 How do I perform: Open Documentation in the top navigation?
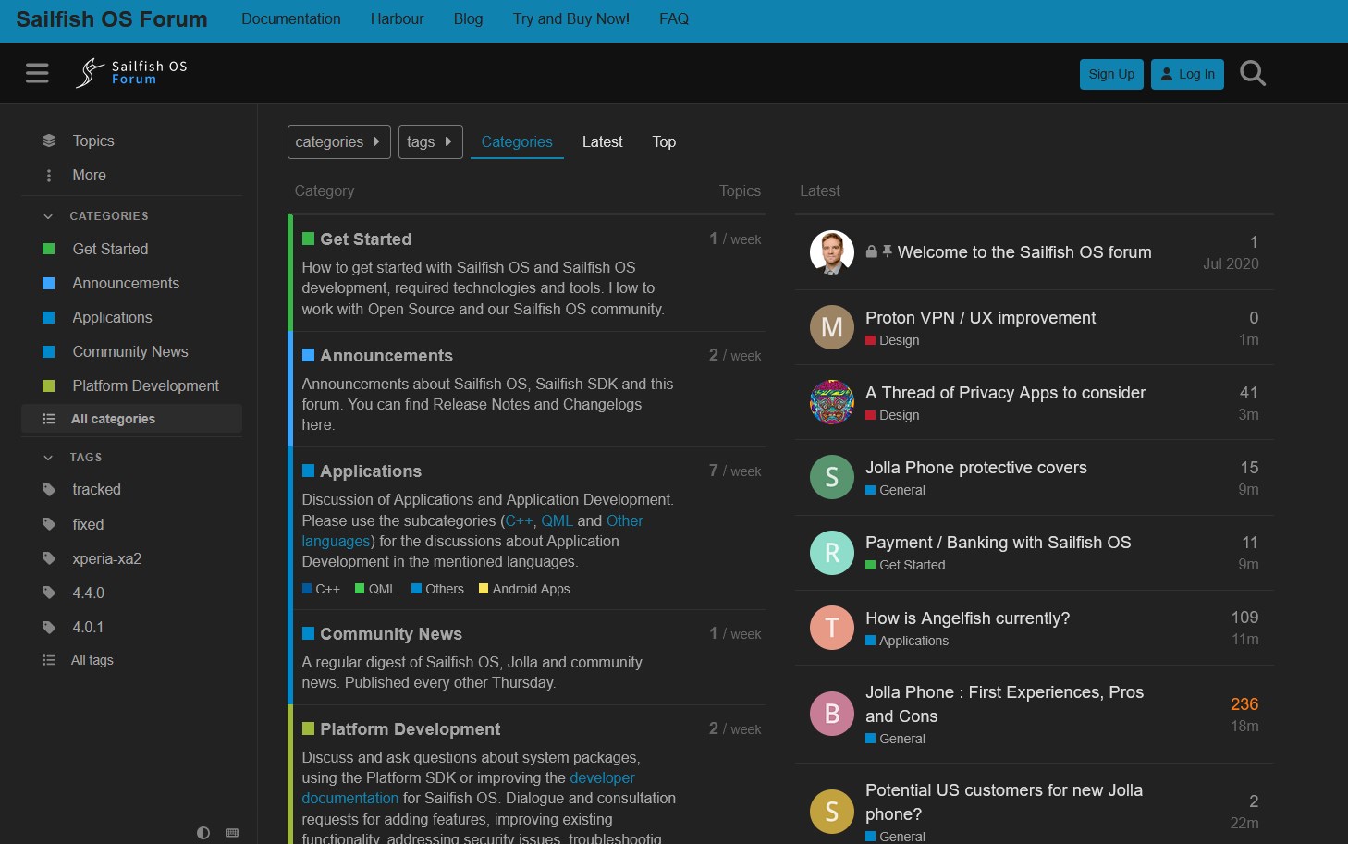[291, 18]
